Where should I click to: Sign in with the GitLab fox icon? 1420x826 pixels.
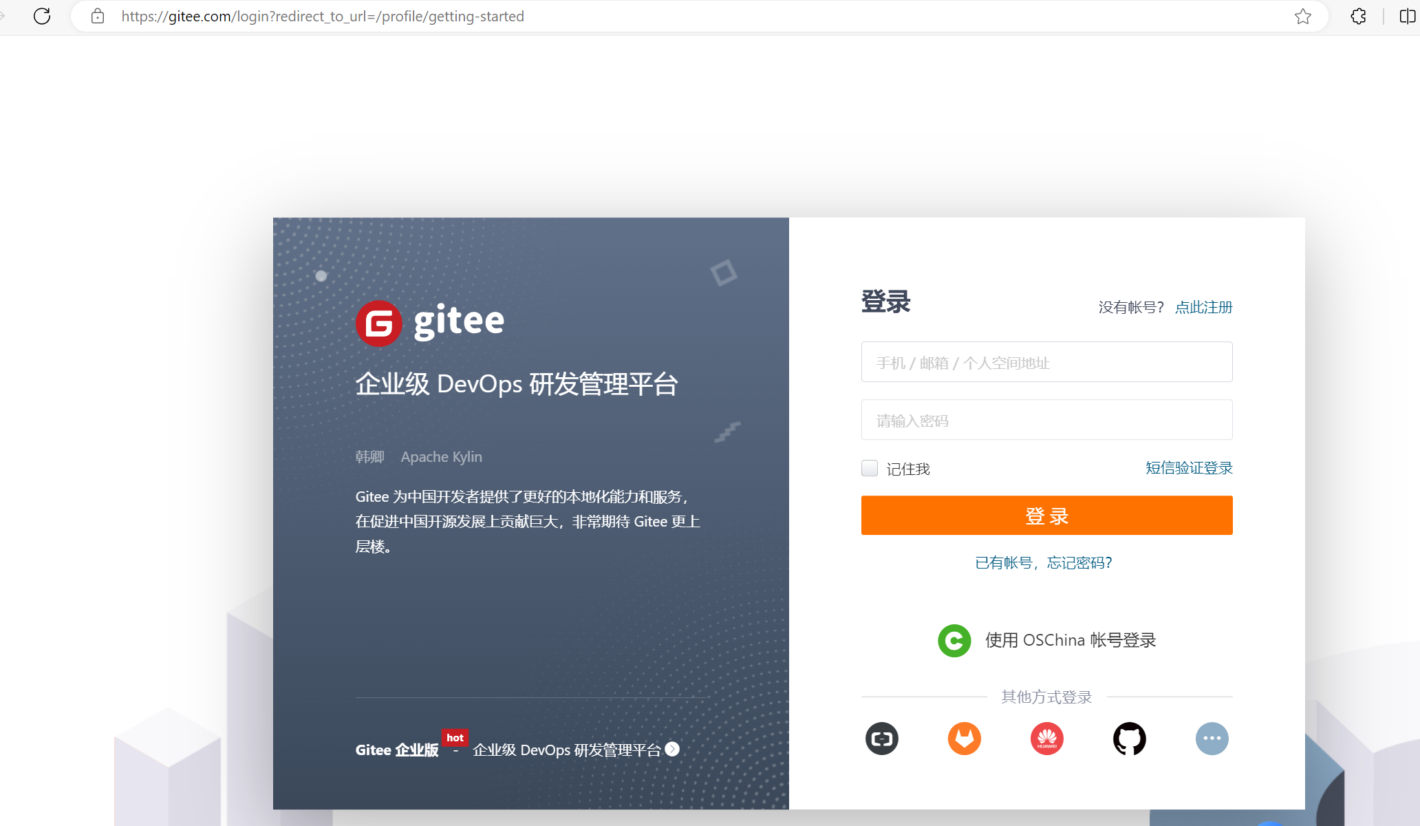pyautogui.click(x=965, y=739)
